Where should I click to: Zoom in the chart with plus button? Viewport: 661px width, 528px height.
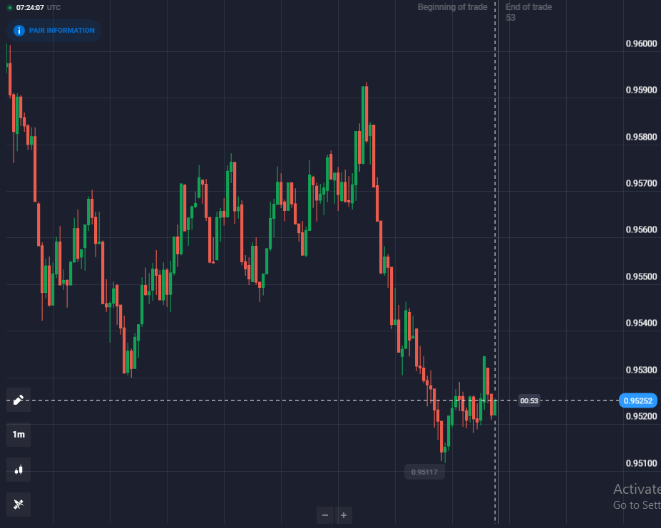click(344, 515)
